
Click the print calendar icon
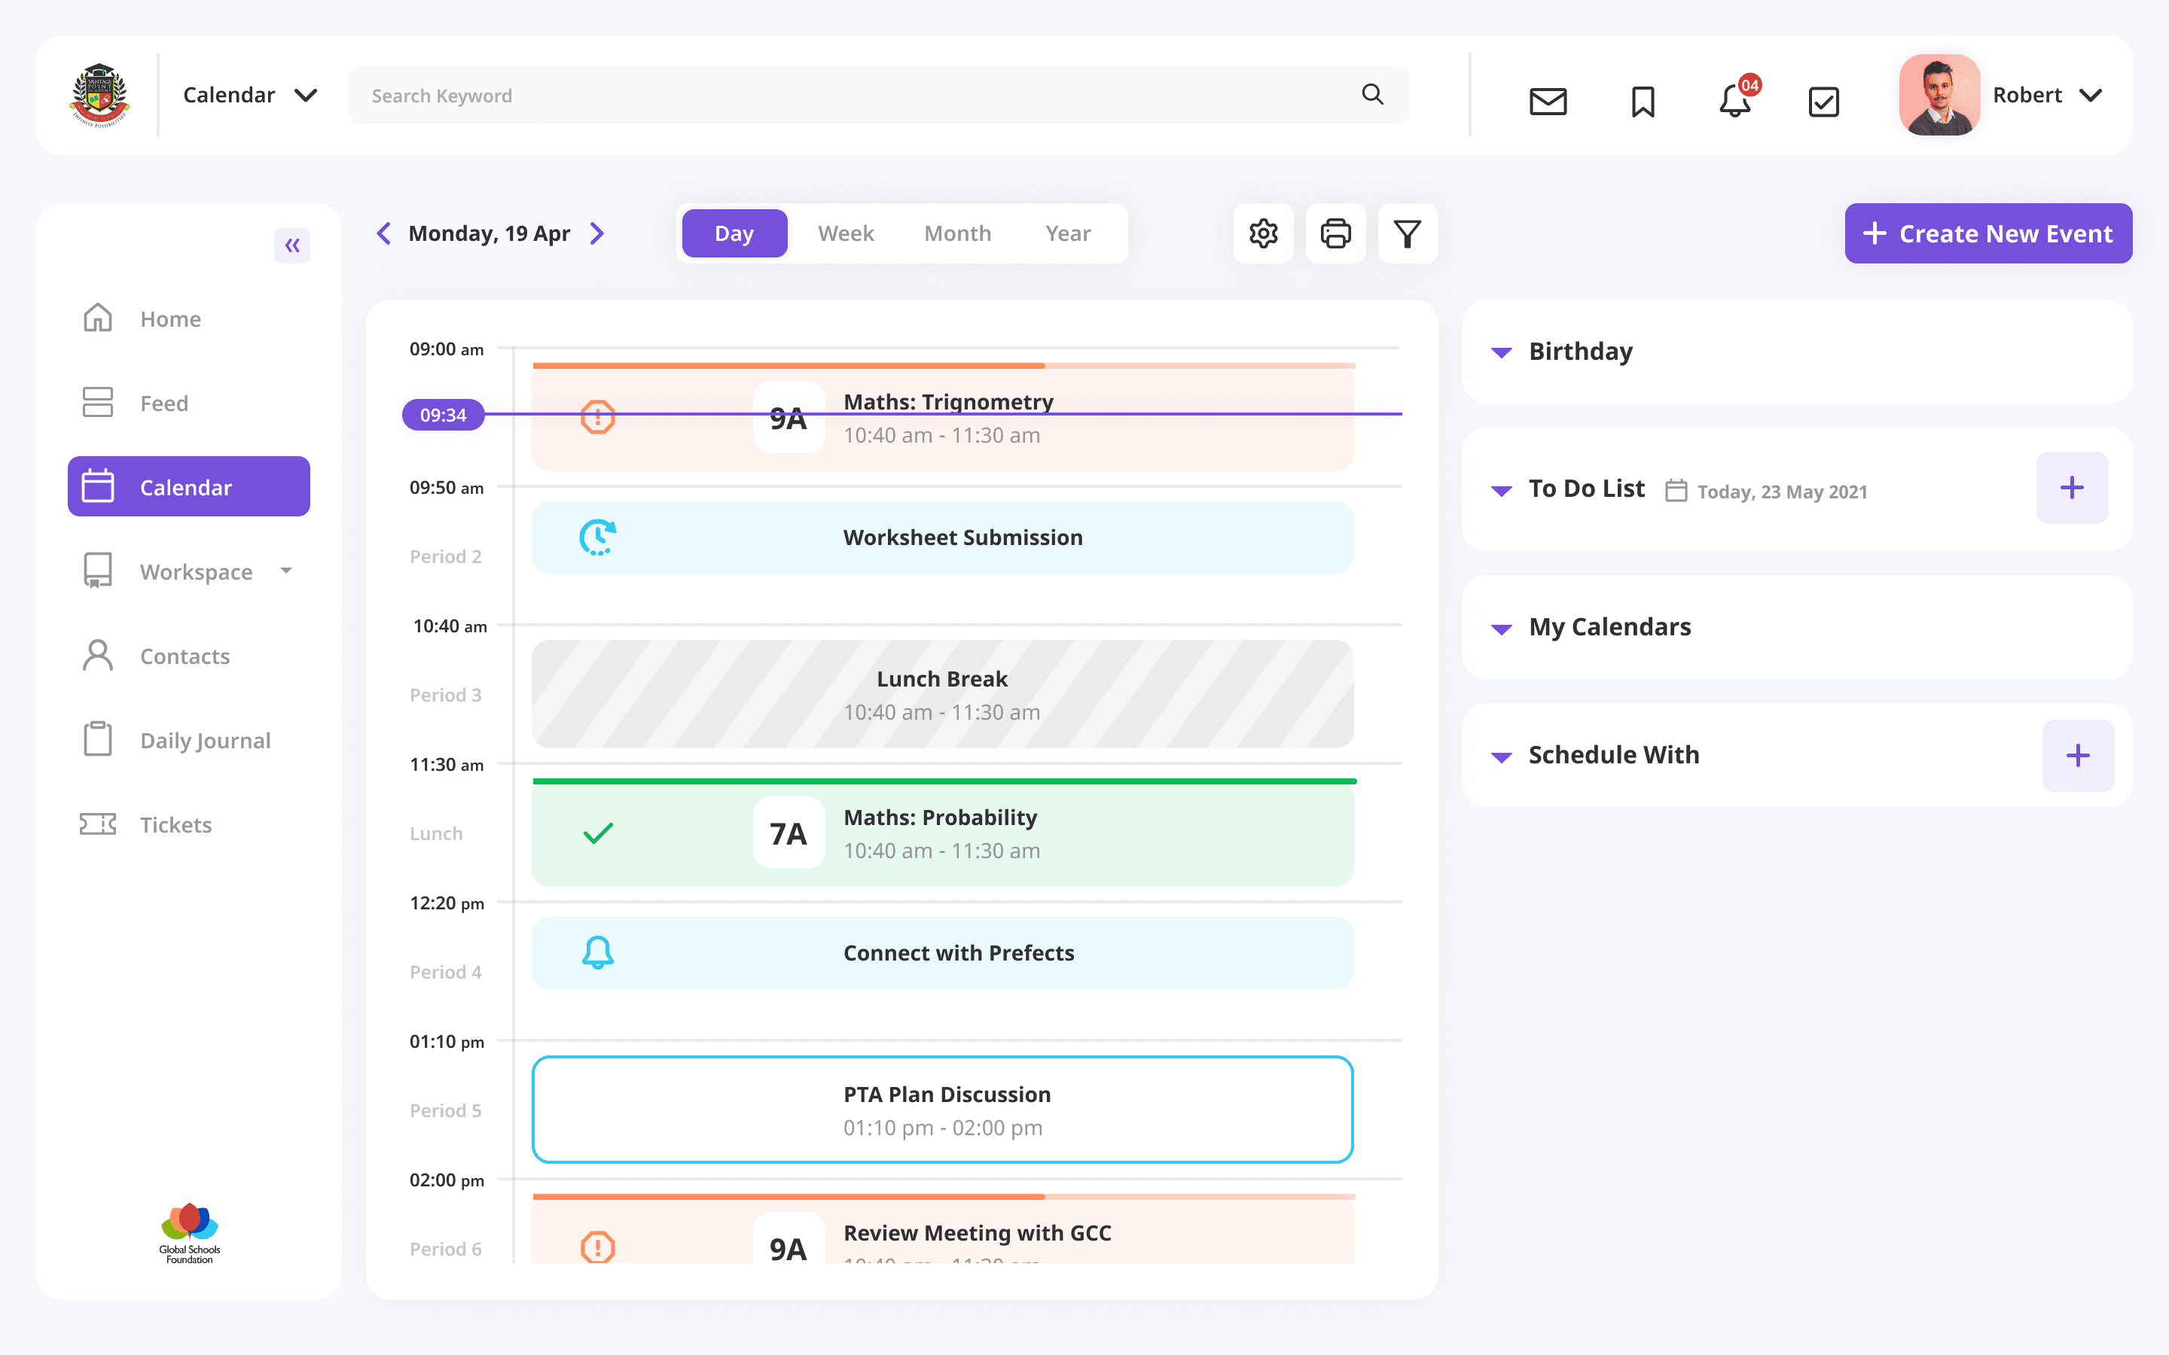click(x=1335, y=234)
